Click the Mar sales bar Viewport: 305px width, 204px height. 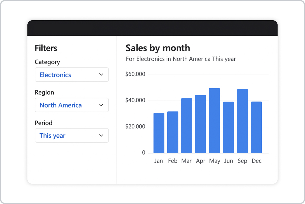(x=186, y=126)
